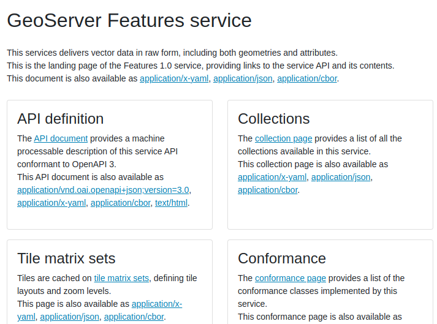Click text 'This conformance page is also available as'
The width and height of the screenshot is (437, 324).
tap(320, 317)
